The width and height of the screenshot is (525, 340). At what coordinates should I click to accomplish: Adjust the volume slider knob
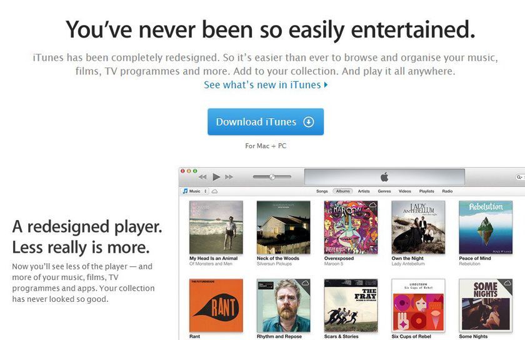coord(272,177)
